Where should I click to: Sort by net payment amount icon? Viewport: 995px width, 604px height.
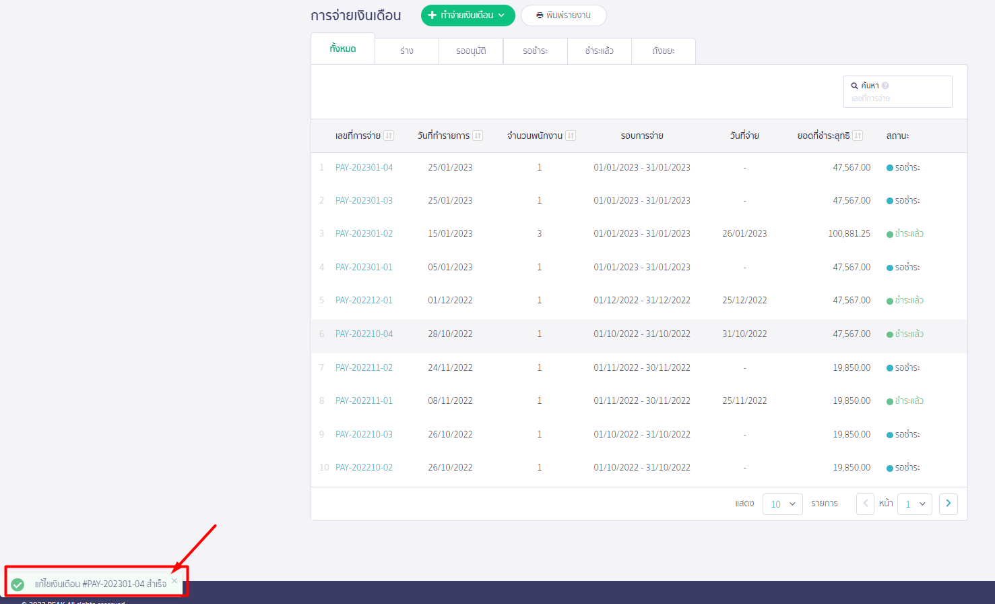(858, 135)
